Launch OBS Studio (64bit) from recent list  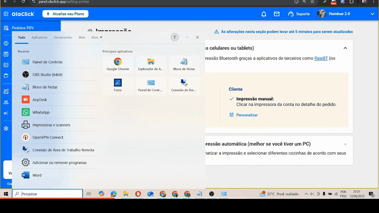click(57, 74)
